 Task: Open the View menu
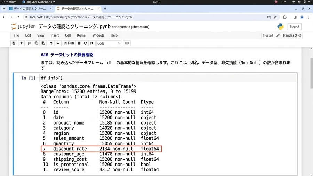coord(41,35)
